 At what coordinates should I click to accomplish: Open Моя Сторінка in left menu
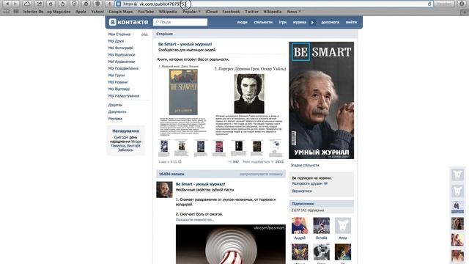119,34
